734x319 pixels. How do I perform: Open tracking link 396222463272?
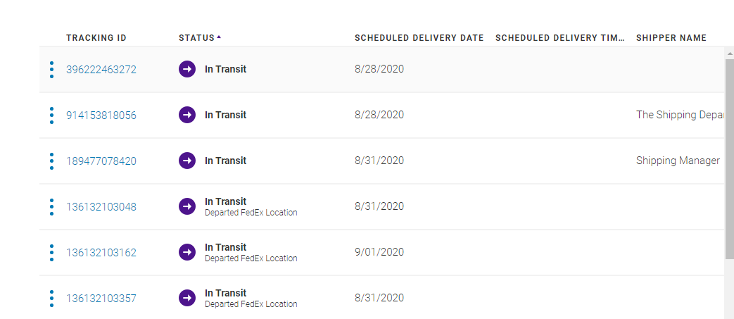point(101,70)
